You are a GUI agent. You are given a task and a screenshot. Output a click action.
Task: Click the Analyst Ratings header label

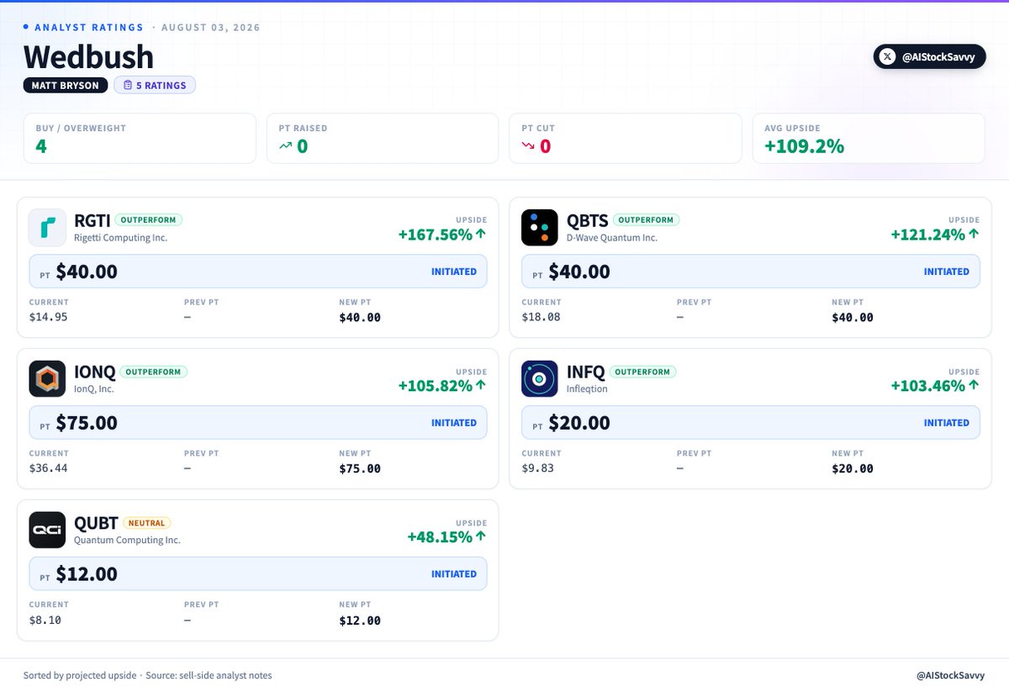pyautogui.click(x=89, y=28)
